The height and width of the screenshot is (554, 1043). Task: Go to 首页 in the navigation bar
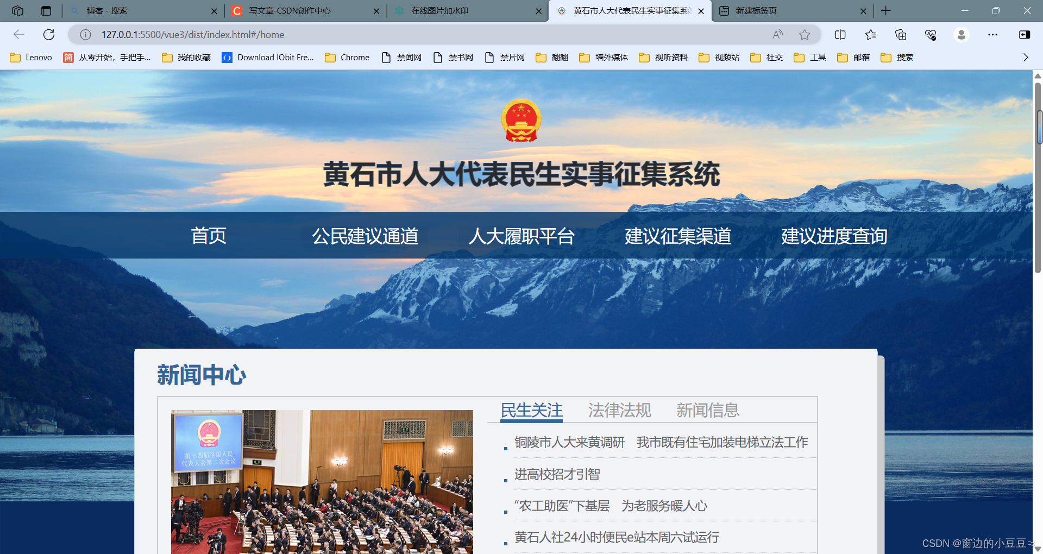point(209,236)
